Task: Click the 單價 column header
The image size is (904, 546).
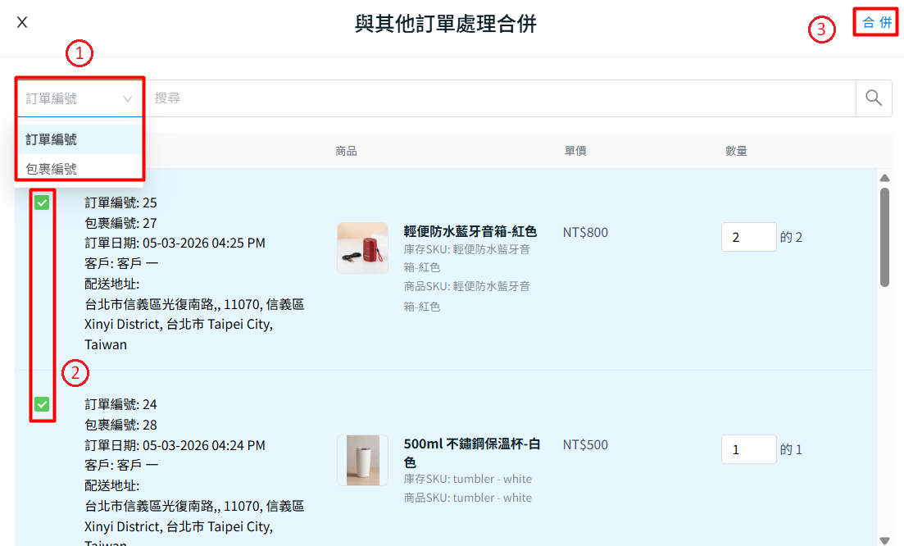Action: [x=575, y=151]
